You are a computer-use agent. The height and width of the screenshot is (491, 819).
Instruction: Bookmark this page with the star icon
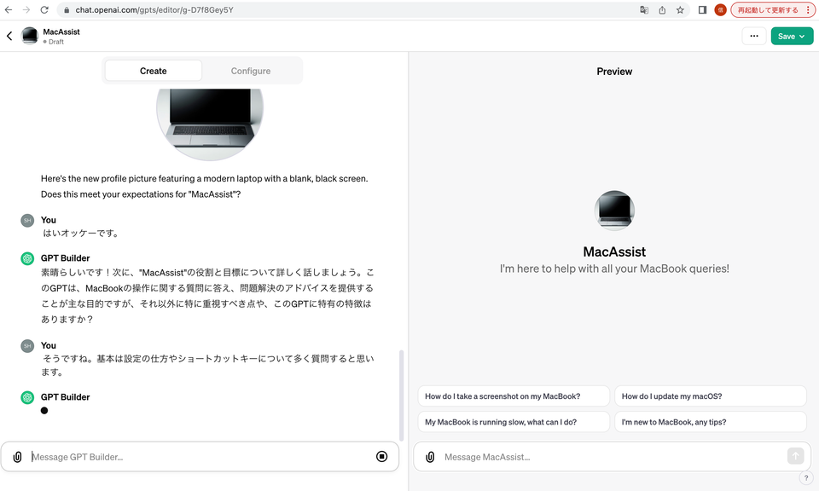(680, 10)
